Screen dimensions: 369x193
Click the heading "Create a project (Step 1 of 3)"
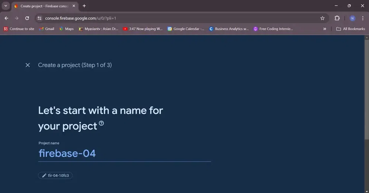coord(75,65)
